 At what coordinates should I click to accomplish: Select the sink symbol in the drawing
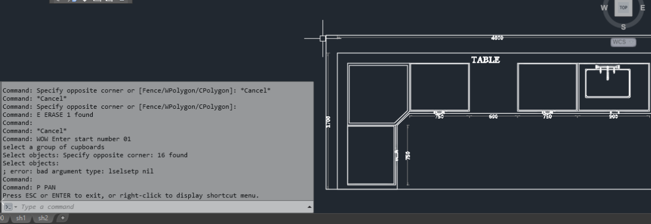[607, 82]
